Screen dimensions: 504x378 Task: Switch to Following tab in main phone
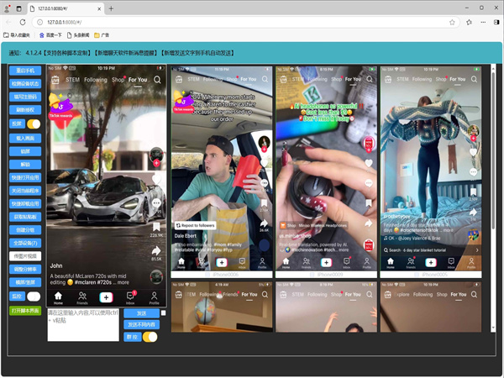tap(95, 80)
